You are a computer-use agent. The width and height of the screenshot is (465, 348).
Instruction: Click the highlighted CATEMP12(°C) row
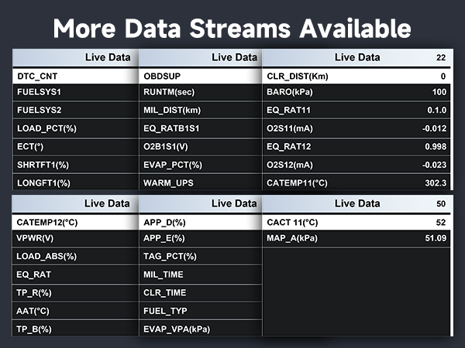coord(75,222)
